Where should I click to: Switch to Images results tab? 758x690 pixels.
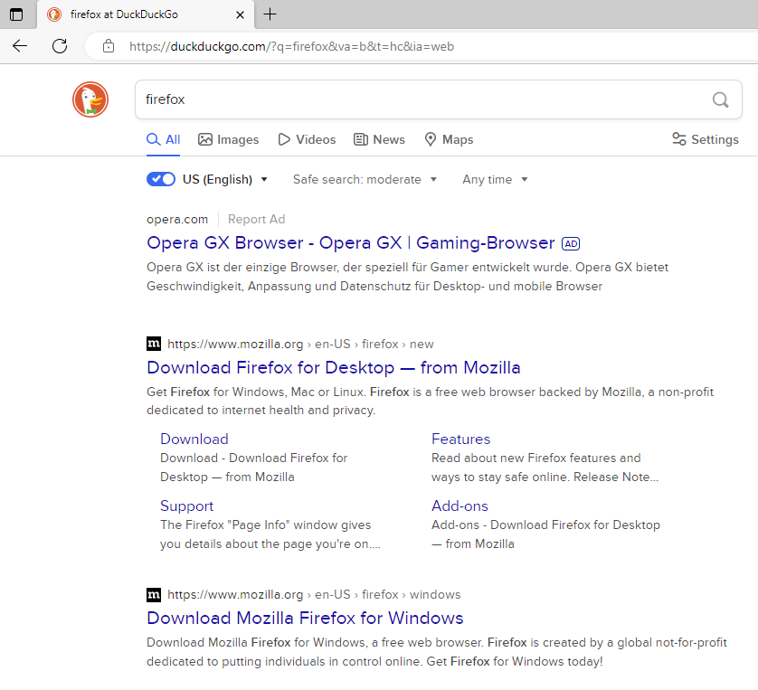click(228, 139)
